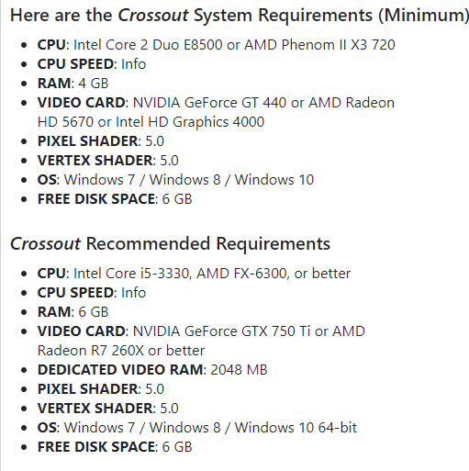The width and height of the screenshot is (469, 471).
Task: Click the minimum requirements heading text
Action: [240, 15]
